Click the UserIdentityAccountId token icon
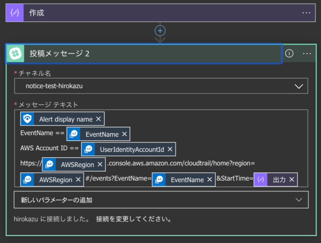This screenshot has height=243, width=321. point(88,149)
